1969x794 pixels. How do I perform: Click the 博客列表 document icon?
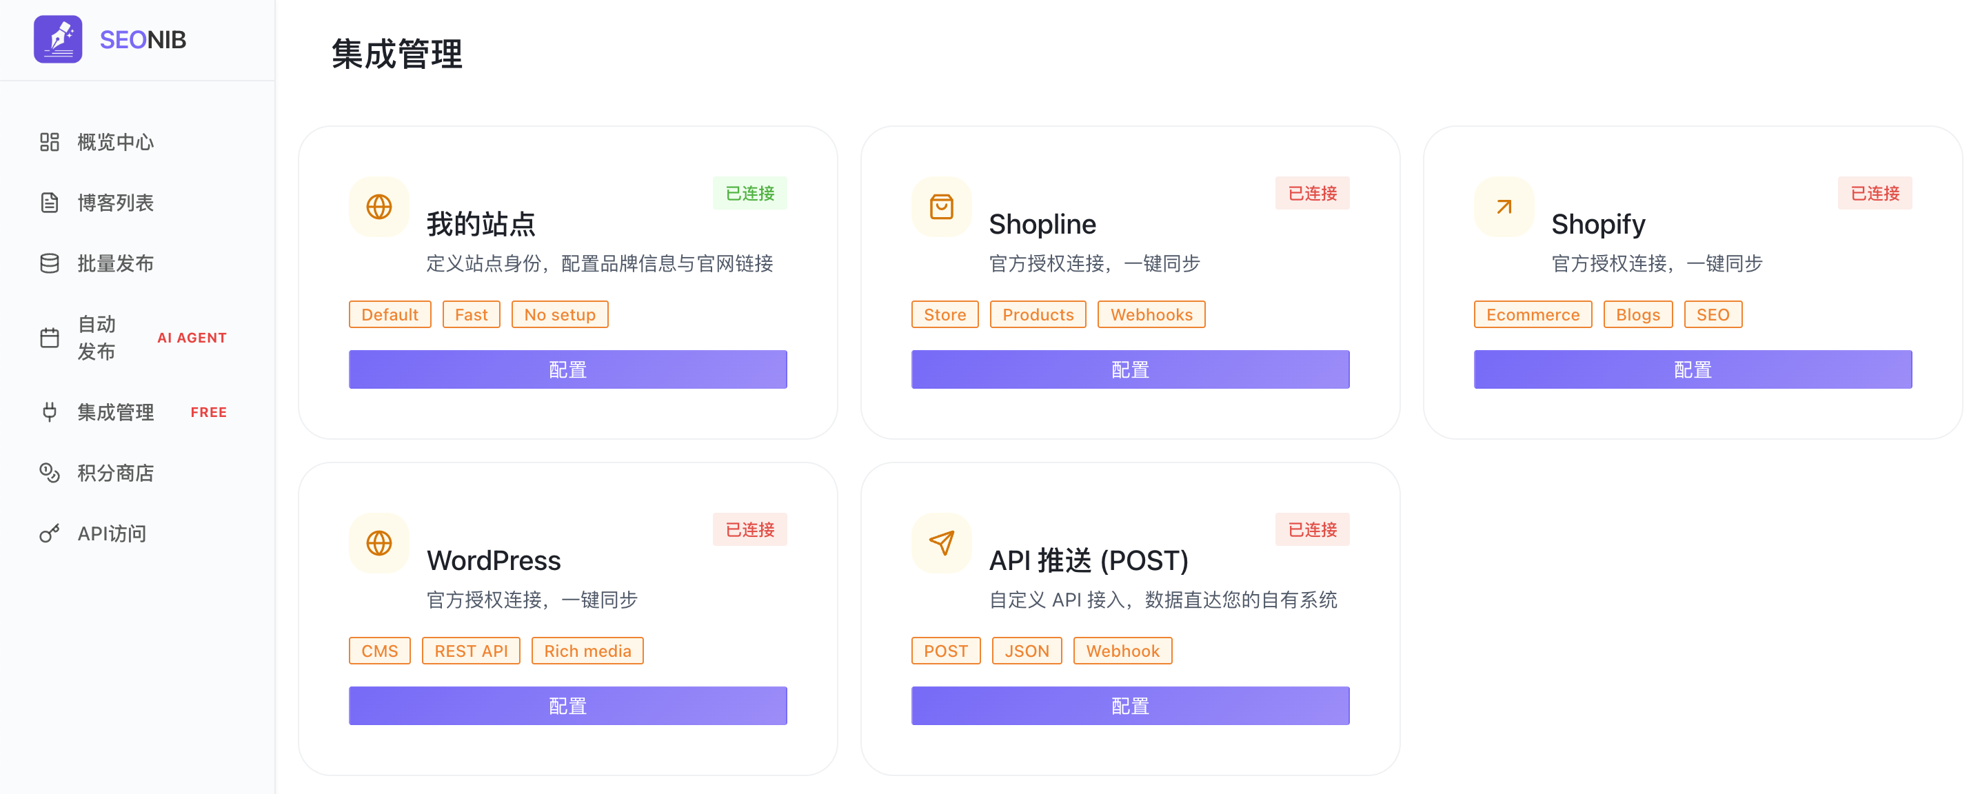(x=49, y=203)
